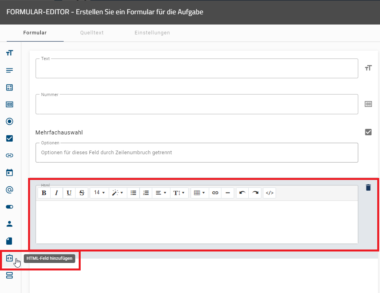Open the Einstellungen tab
Screen dimensions: 380x293
point(152,33)
